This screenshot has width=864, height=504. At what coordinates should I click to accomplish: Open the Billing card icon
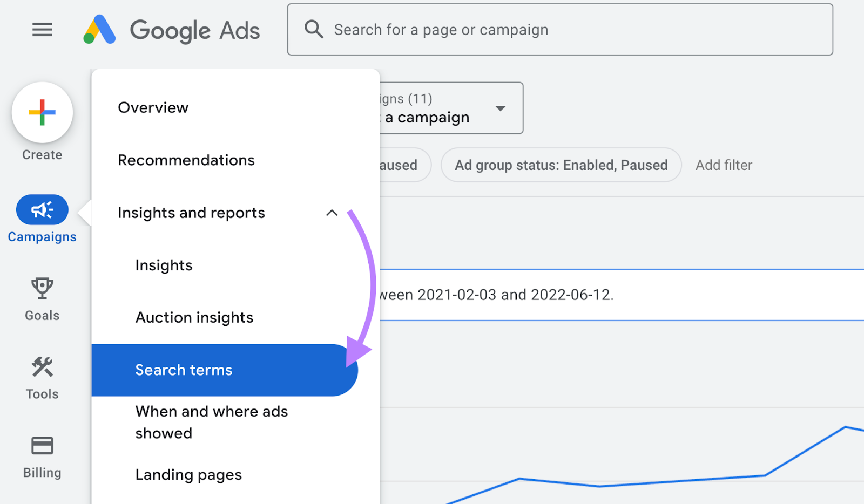pyautogui.click(x=42, y=446)
